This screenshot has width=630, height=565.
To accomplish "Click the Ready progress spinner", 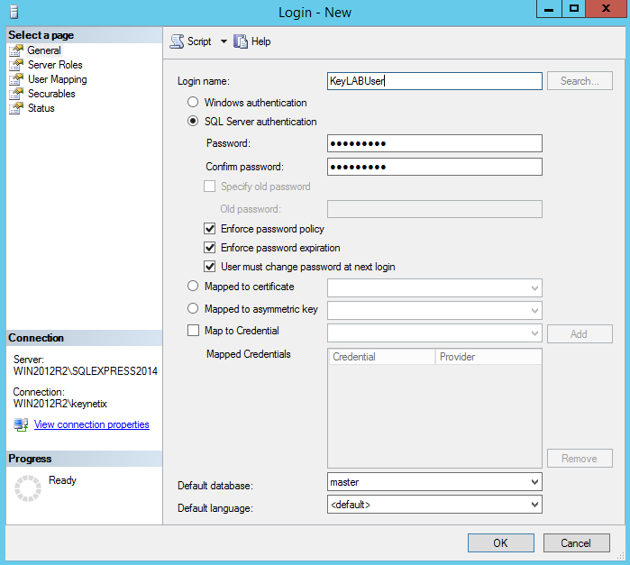I will coord(28,488).
